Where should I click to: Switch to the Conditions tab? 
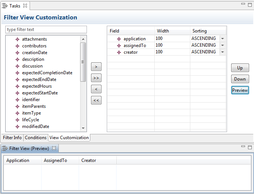pyautogui.click(x=36, y=138)
